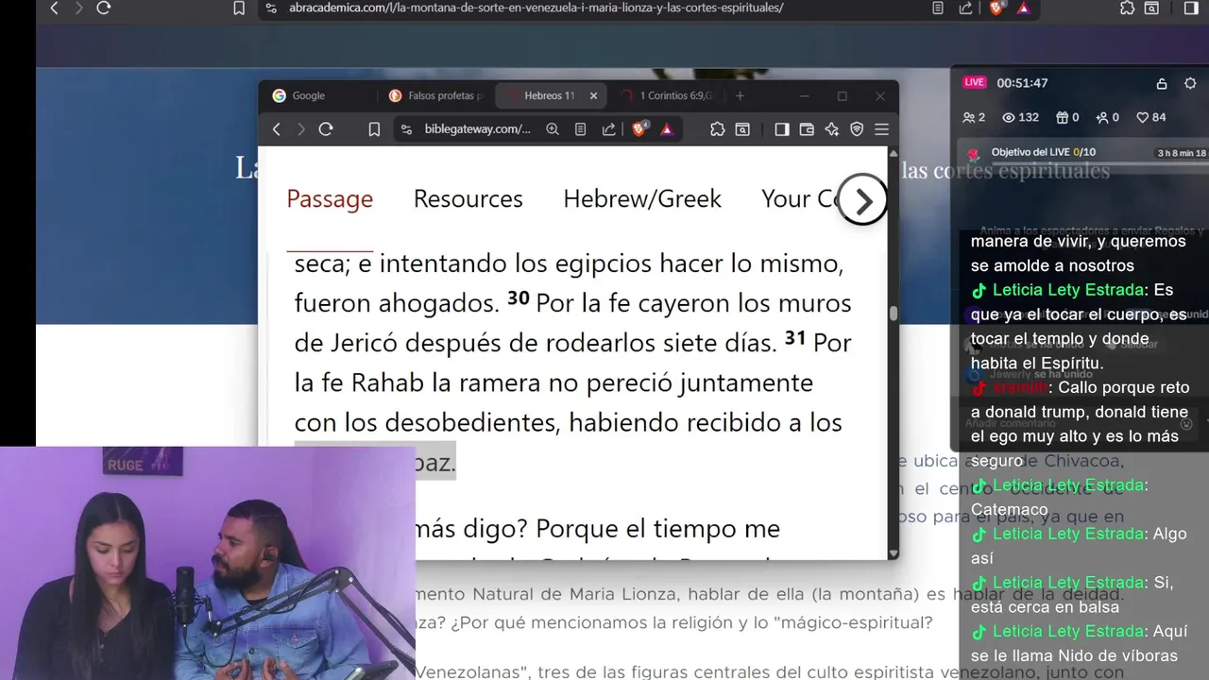Toggle the sidebar panel icon in the front window

click(x=782, y=129)
